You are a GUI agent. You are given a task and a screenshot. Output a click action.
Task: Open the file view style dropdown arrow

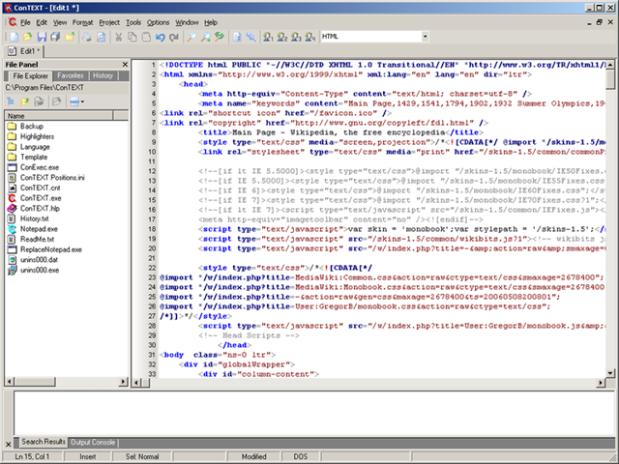pos(81,101)
